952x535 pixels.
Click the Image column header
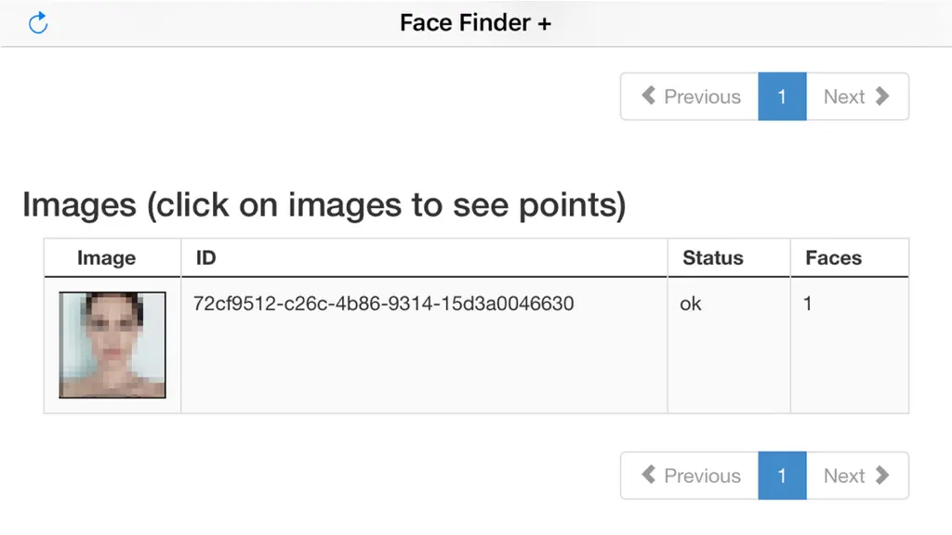point(106,258)
